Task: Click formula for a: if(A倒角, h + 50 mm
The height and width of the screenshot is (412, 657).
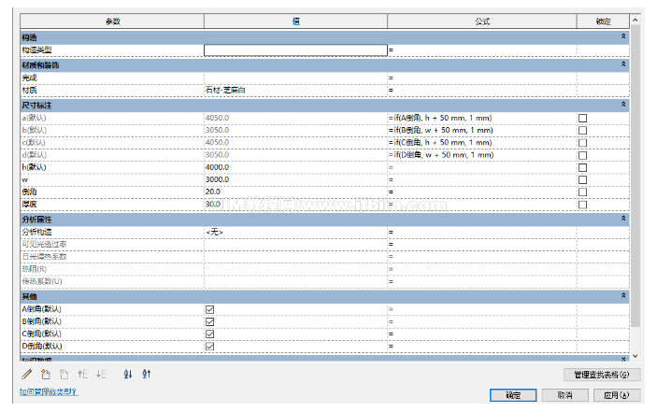Action: (x=440, y=118)
